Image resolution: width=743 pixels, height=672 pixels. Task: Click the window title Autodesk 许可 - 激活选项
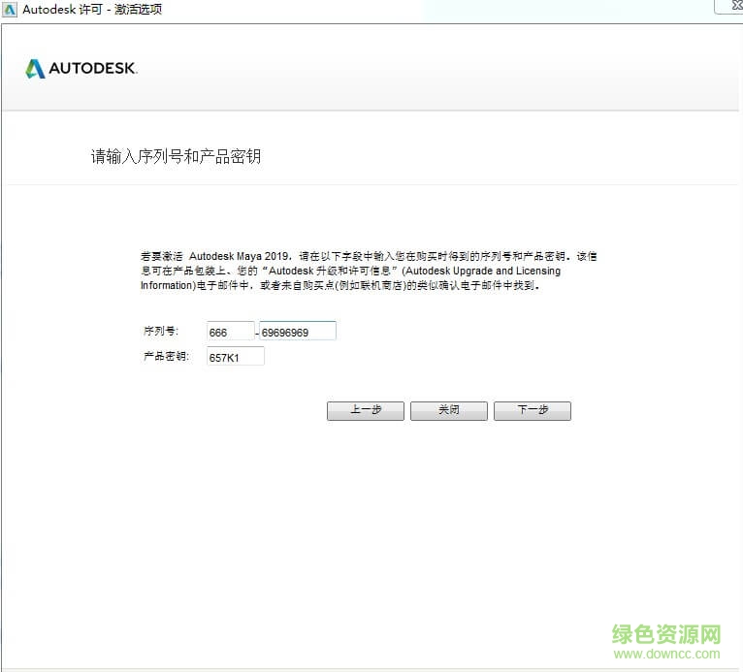click(92, 9)
